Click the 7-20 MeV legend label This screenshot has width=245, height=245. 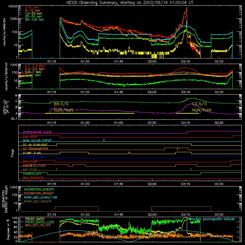click(x=33, y=75)
